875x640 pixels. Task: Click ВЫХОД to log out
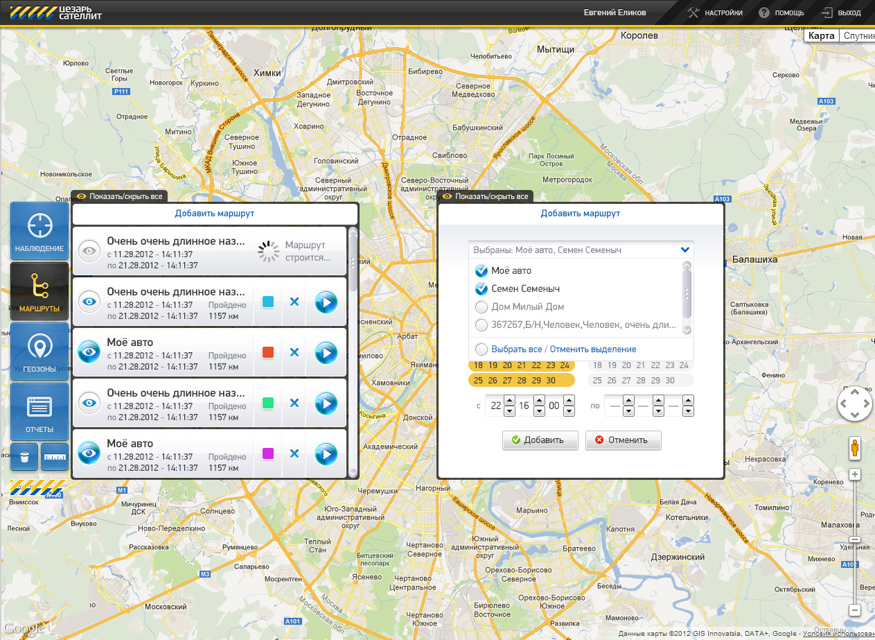(x=841, y=12)
